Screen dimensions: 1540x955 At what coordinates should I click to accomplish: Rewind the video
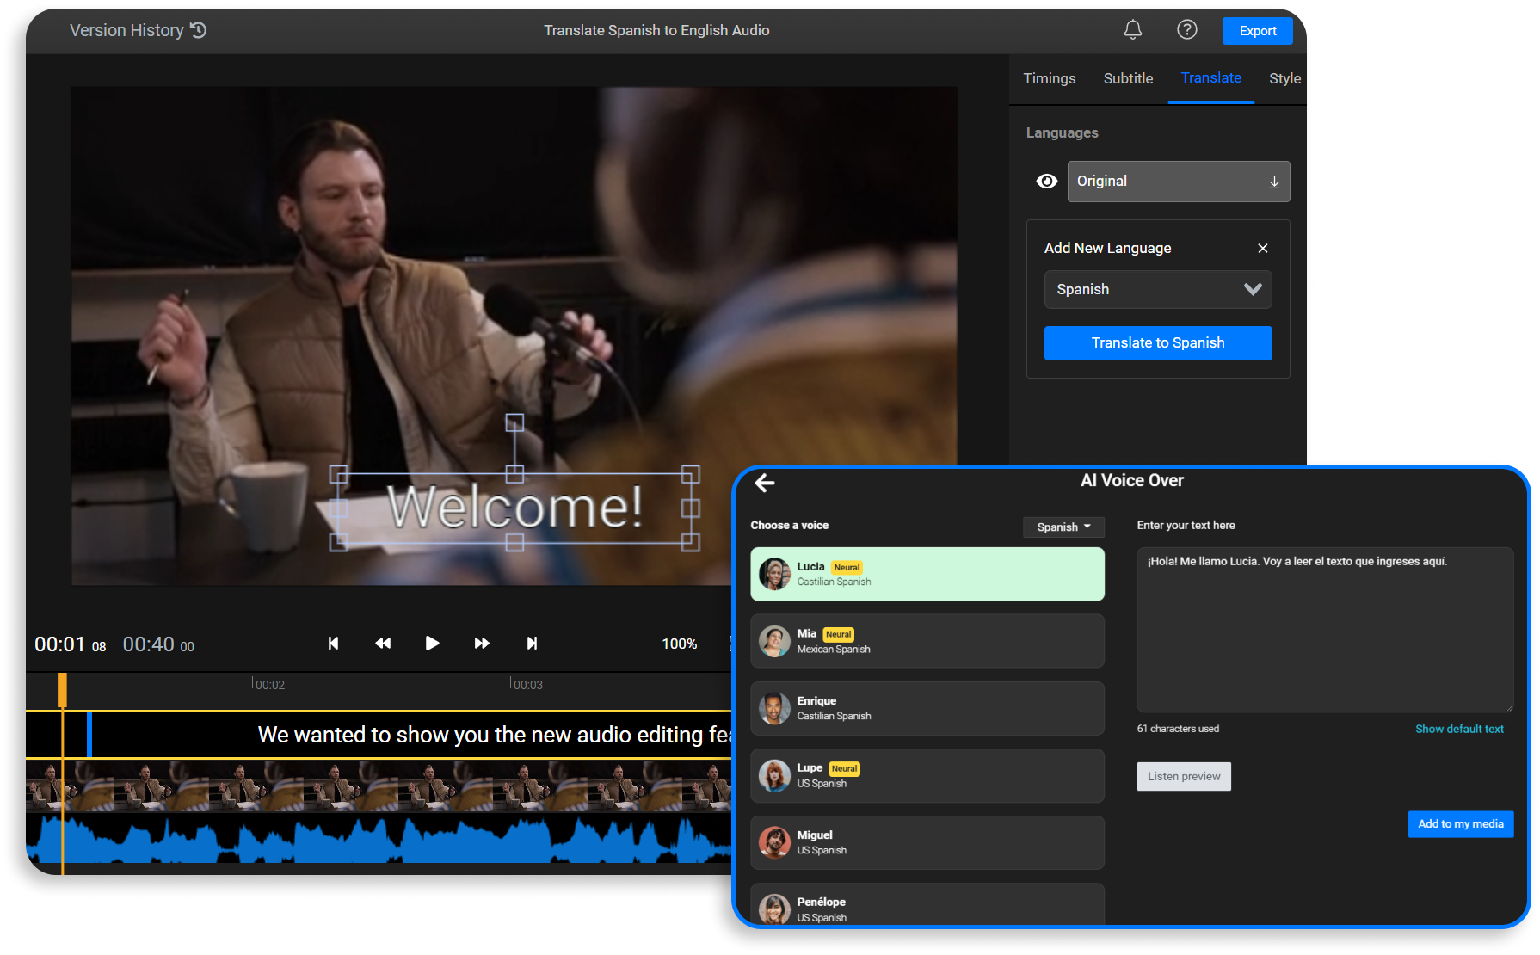coord(383,644)
